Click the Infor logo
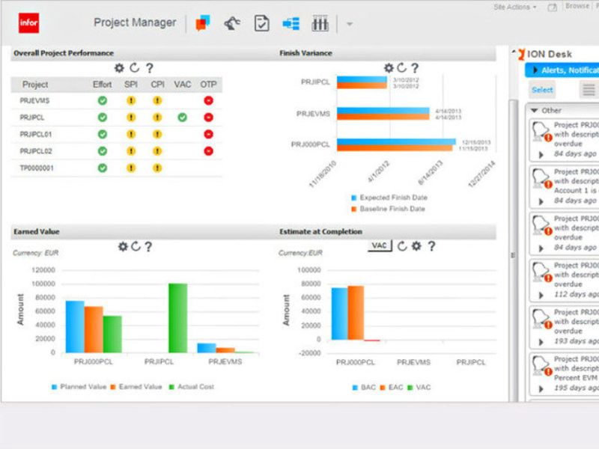599x449 pixels. (x=28, y=24)
